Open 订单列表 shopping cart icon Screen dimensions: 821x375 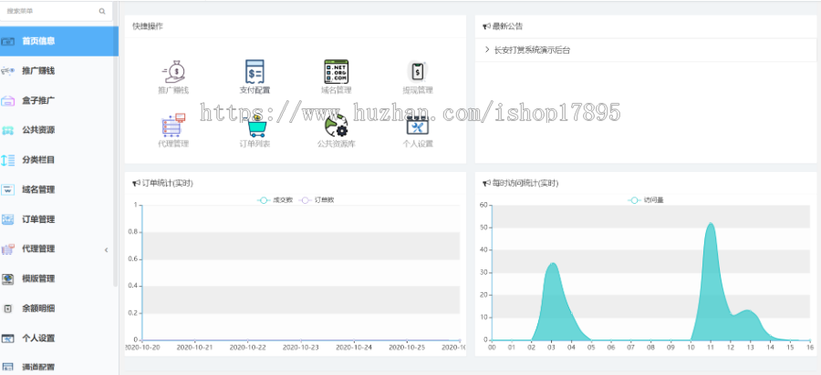[x=255, y=125]
